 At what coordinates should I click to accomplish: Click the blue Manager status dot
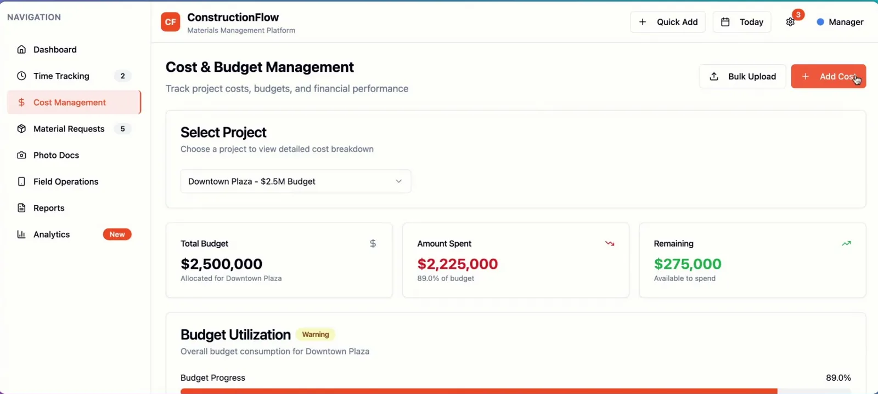(820, 22)
